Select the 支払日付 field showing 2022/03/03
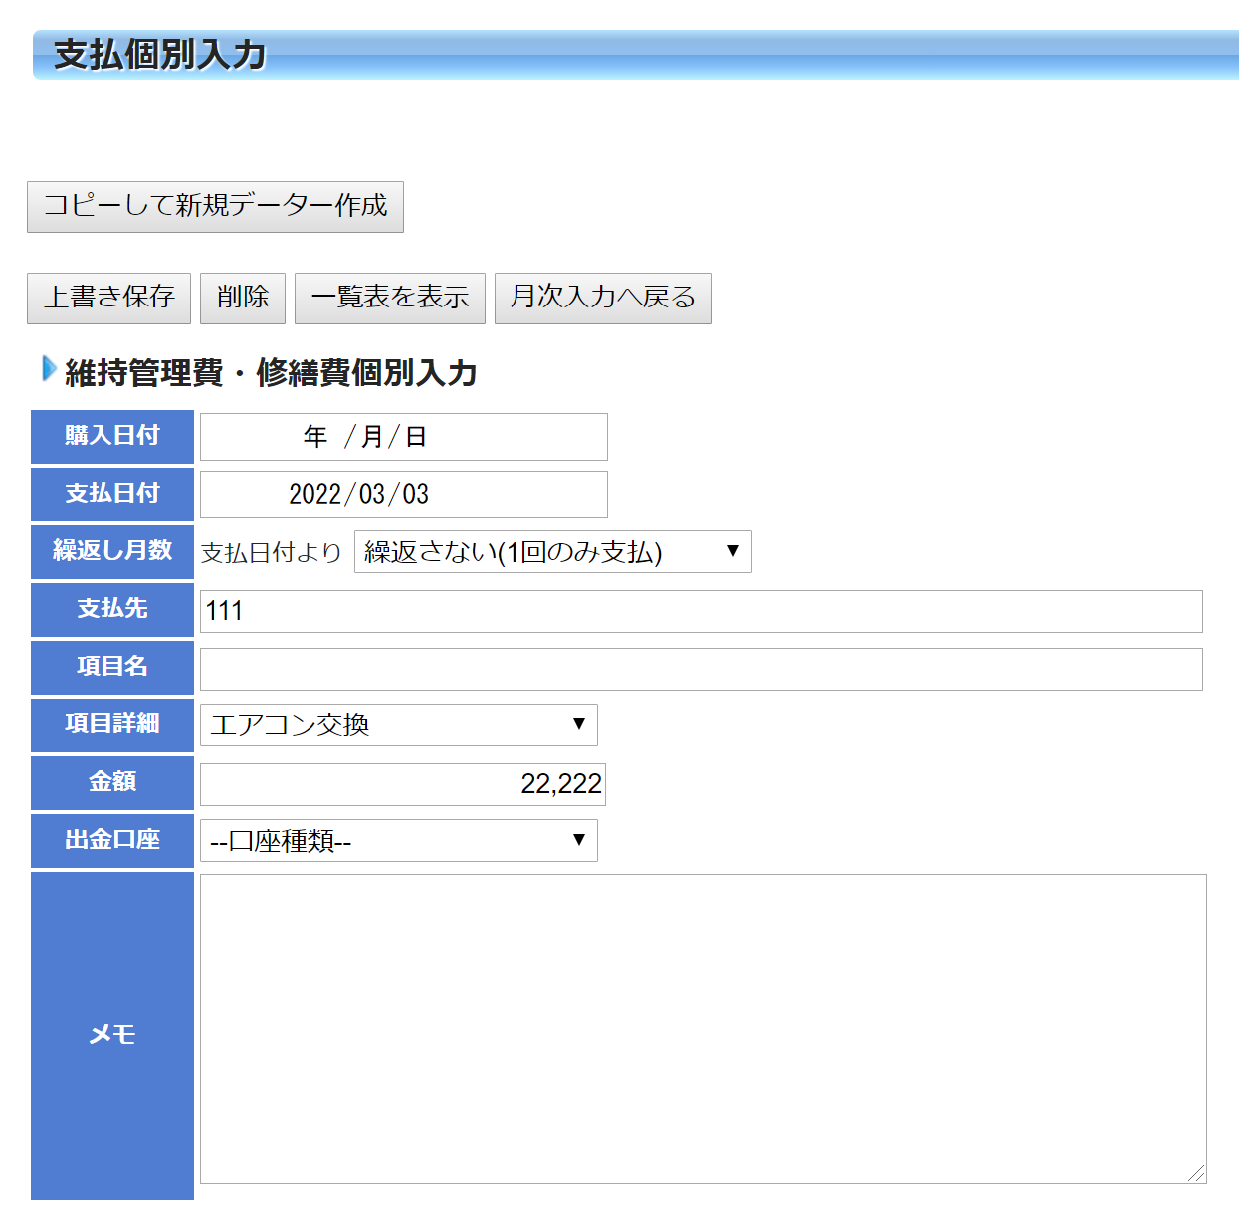This screenshot has width=1239, height=1220. (403, 495)
